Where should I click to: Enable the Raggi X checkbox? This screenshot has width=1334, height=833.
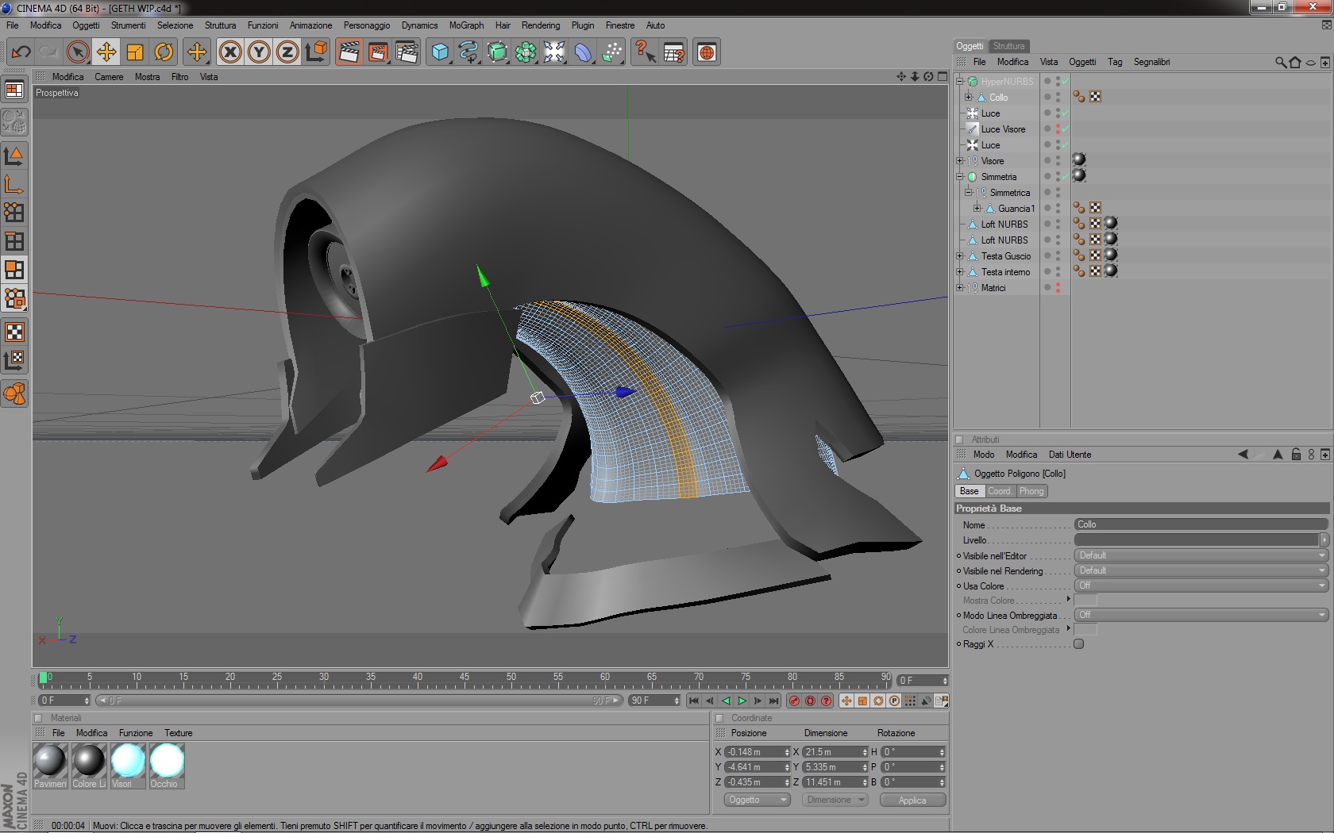point(1079,644)
